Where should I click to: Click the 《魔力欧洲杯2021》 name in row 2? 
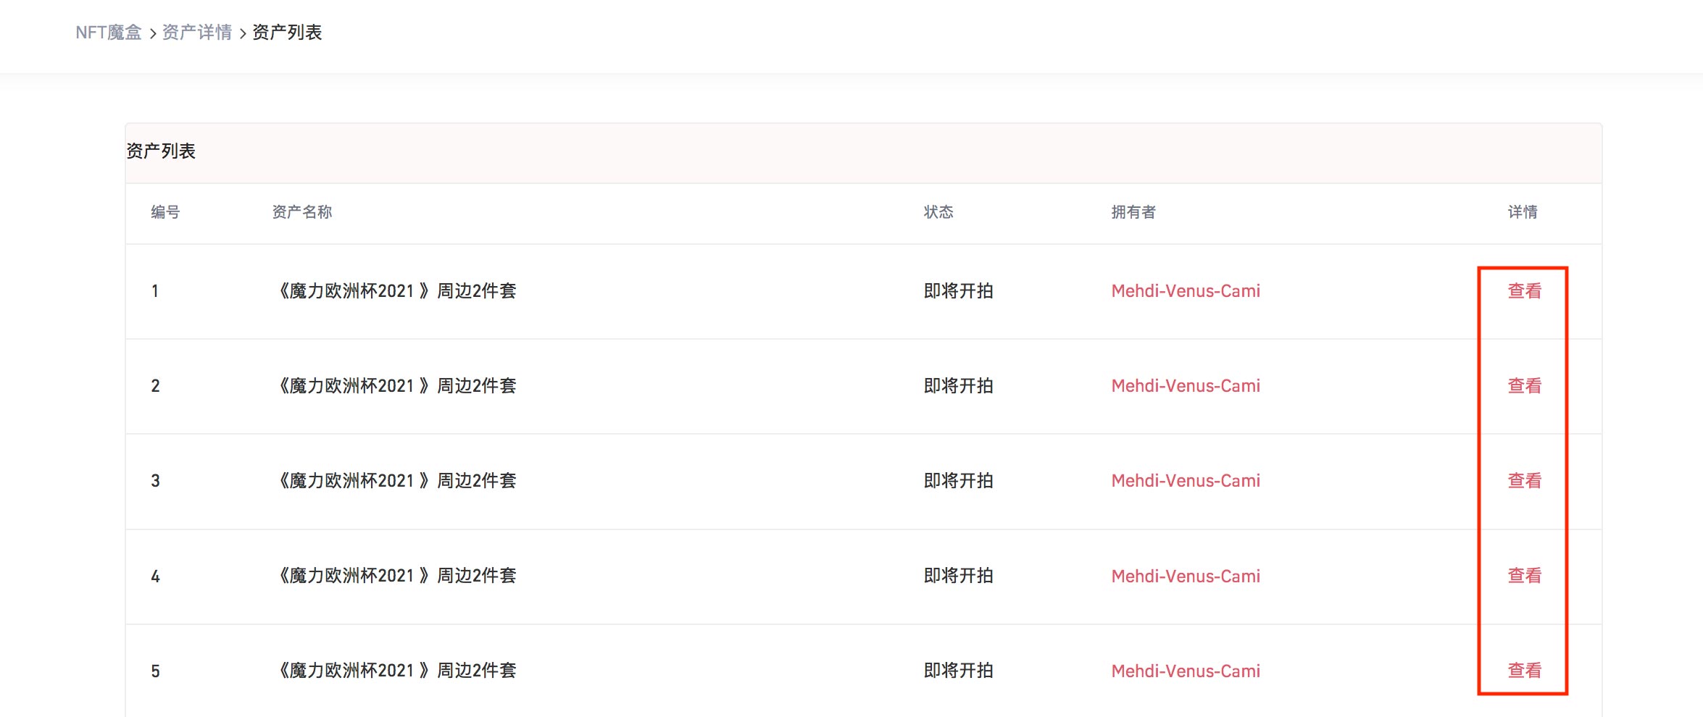(x=397, y=386)
